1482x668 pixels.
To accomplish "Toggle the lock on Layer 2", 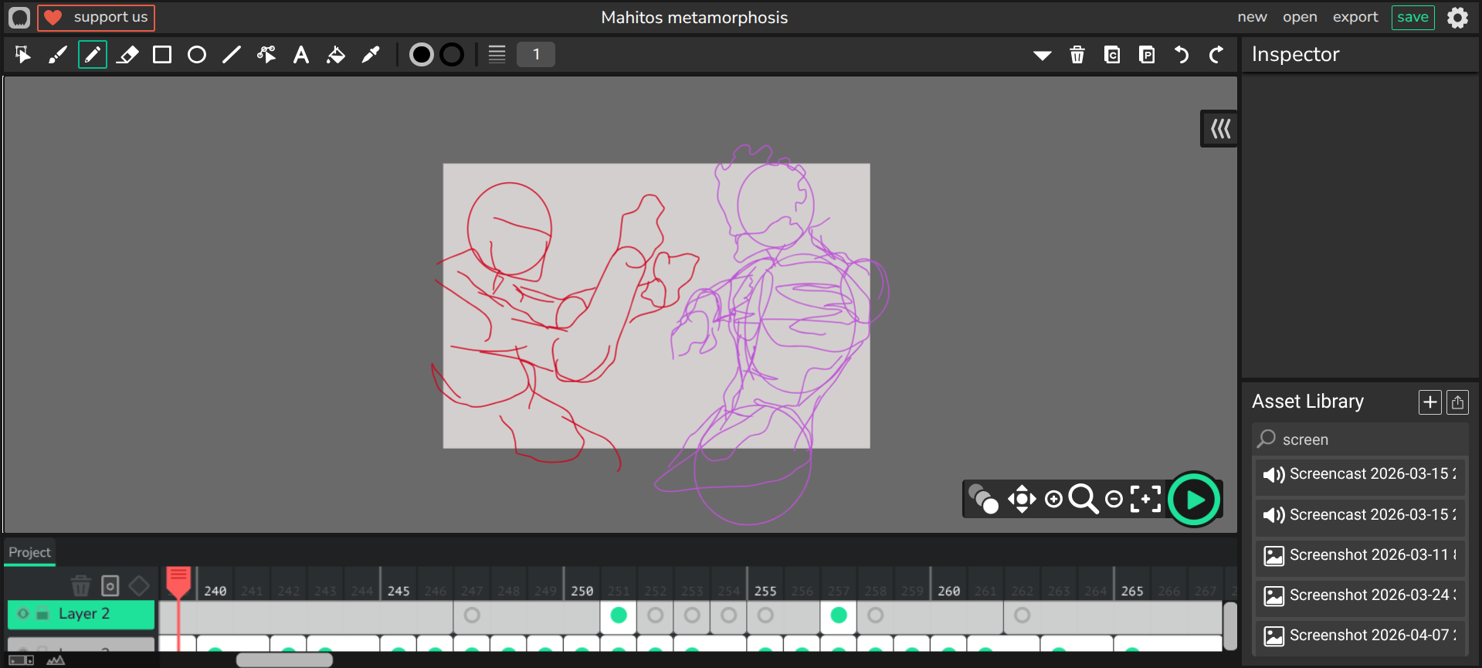I will [x=43, y=615].
